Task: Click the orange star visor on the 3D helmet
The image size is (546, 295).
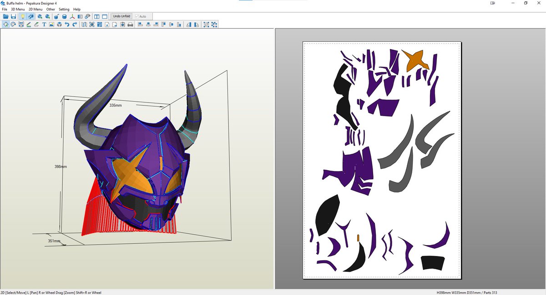Action: point(130,175)
